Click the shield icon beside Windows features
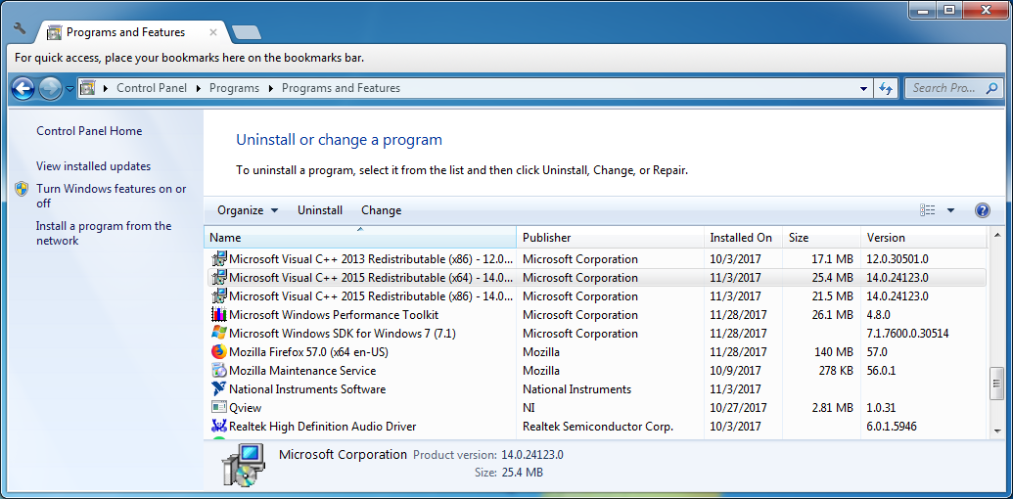Viewport: 1013px width, 499px height. [x=22, y=189]
